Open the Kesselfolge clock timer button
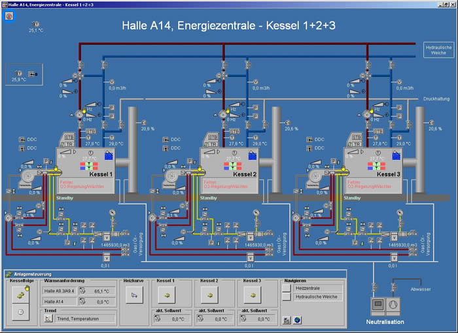 (21, 313)
